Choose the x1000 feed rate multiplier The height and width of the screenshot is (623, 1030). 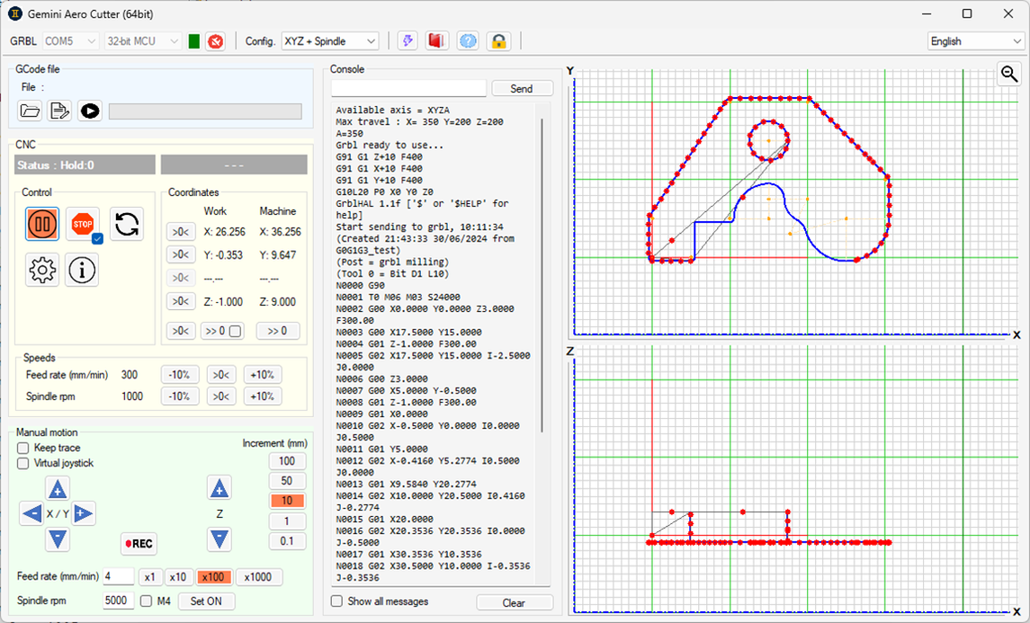click(259, 577)
